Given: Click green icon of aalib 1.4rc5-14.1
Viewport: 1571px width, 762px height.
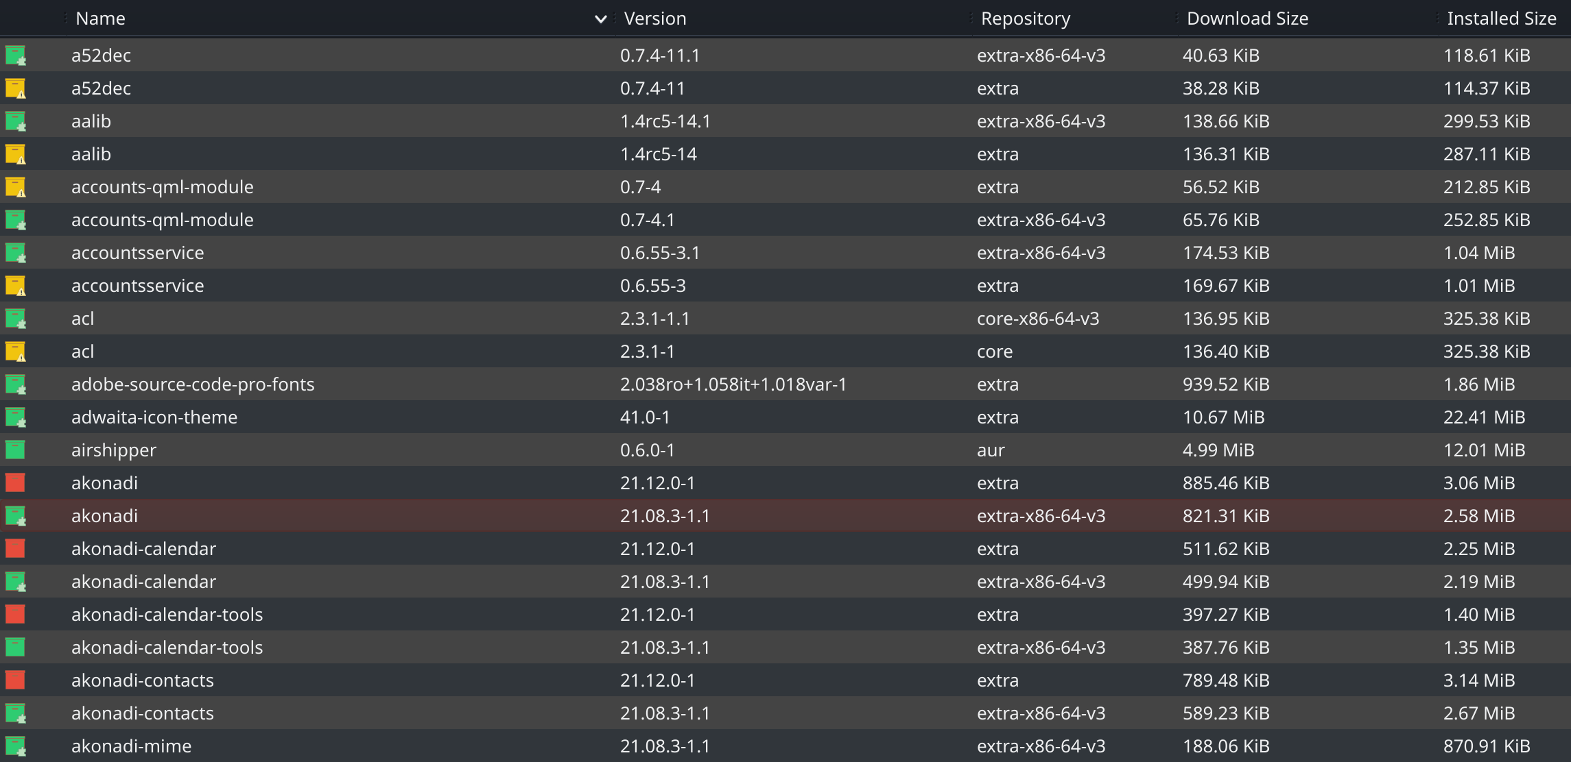Looking at the screenshot, I should click(16, 121).
